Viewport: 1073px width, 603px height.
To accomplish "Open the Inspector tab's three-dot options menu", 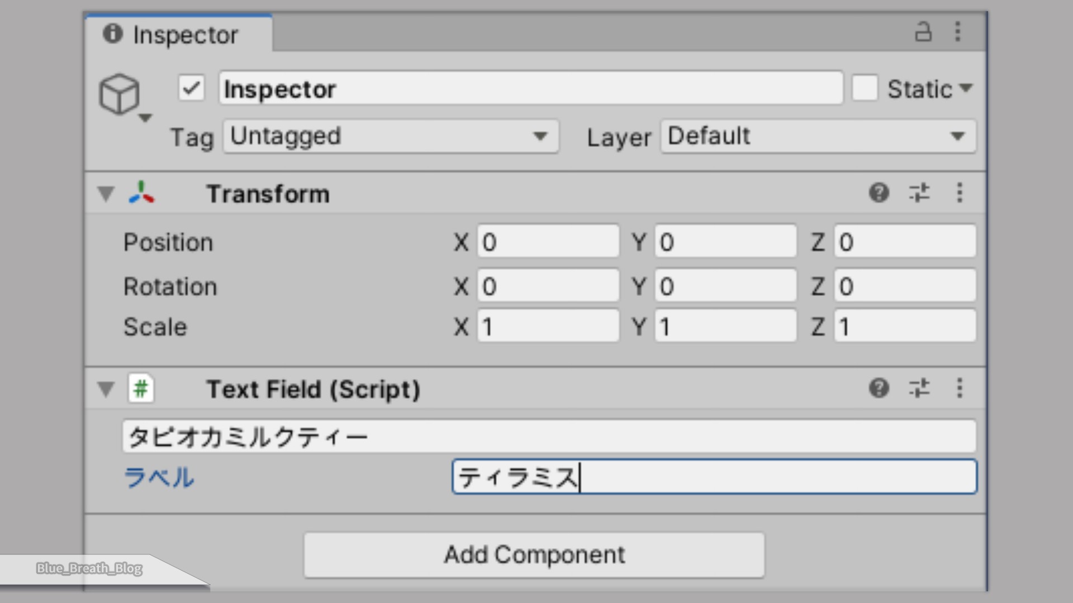I will click(x=958, y=32).
